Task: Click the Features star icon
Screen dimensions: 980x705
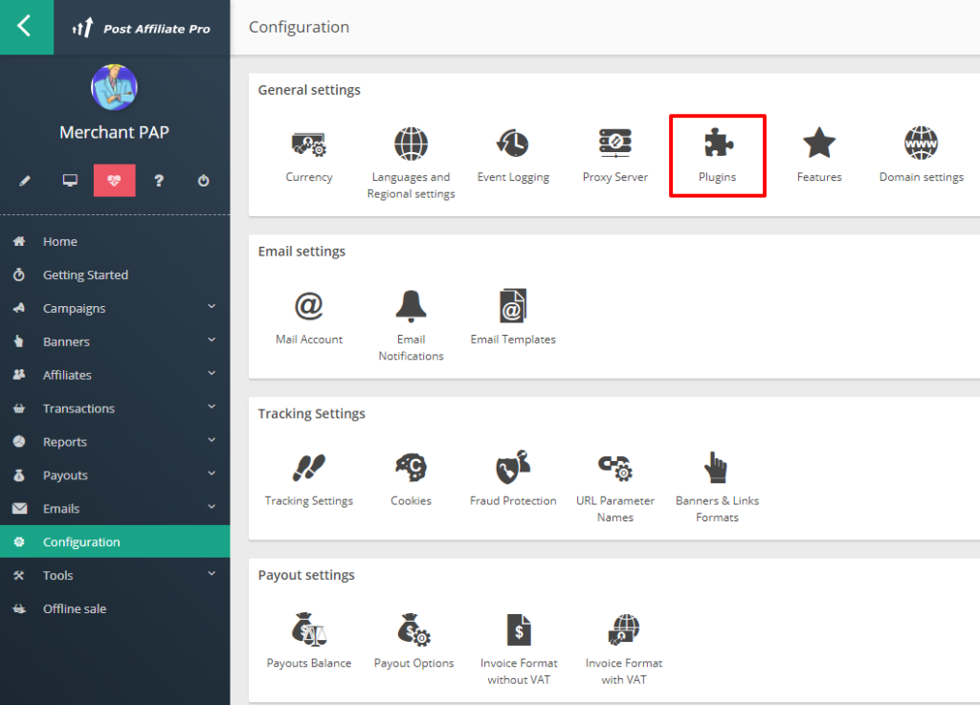Action: pos(819,145)
